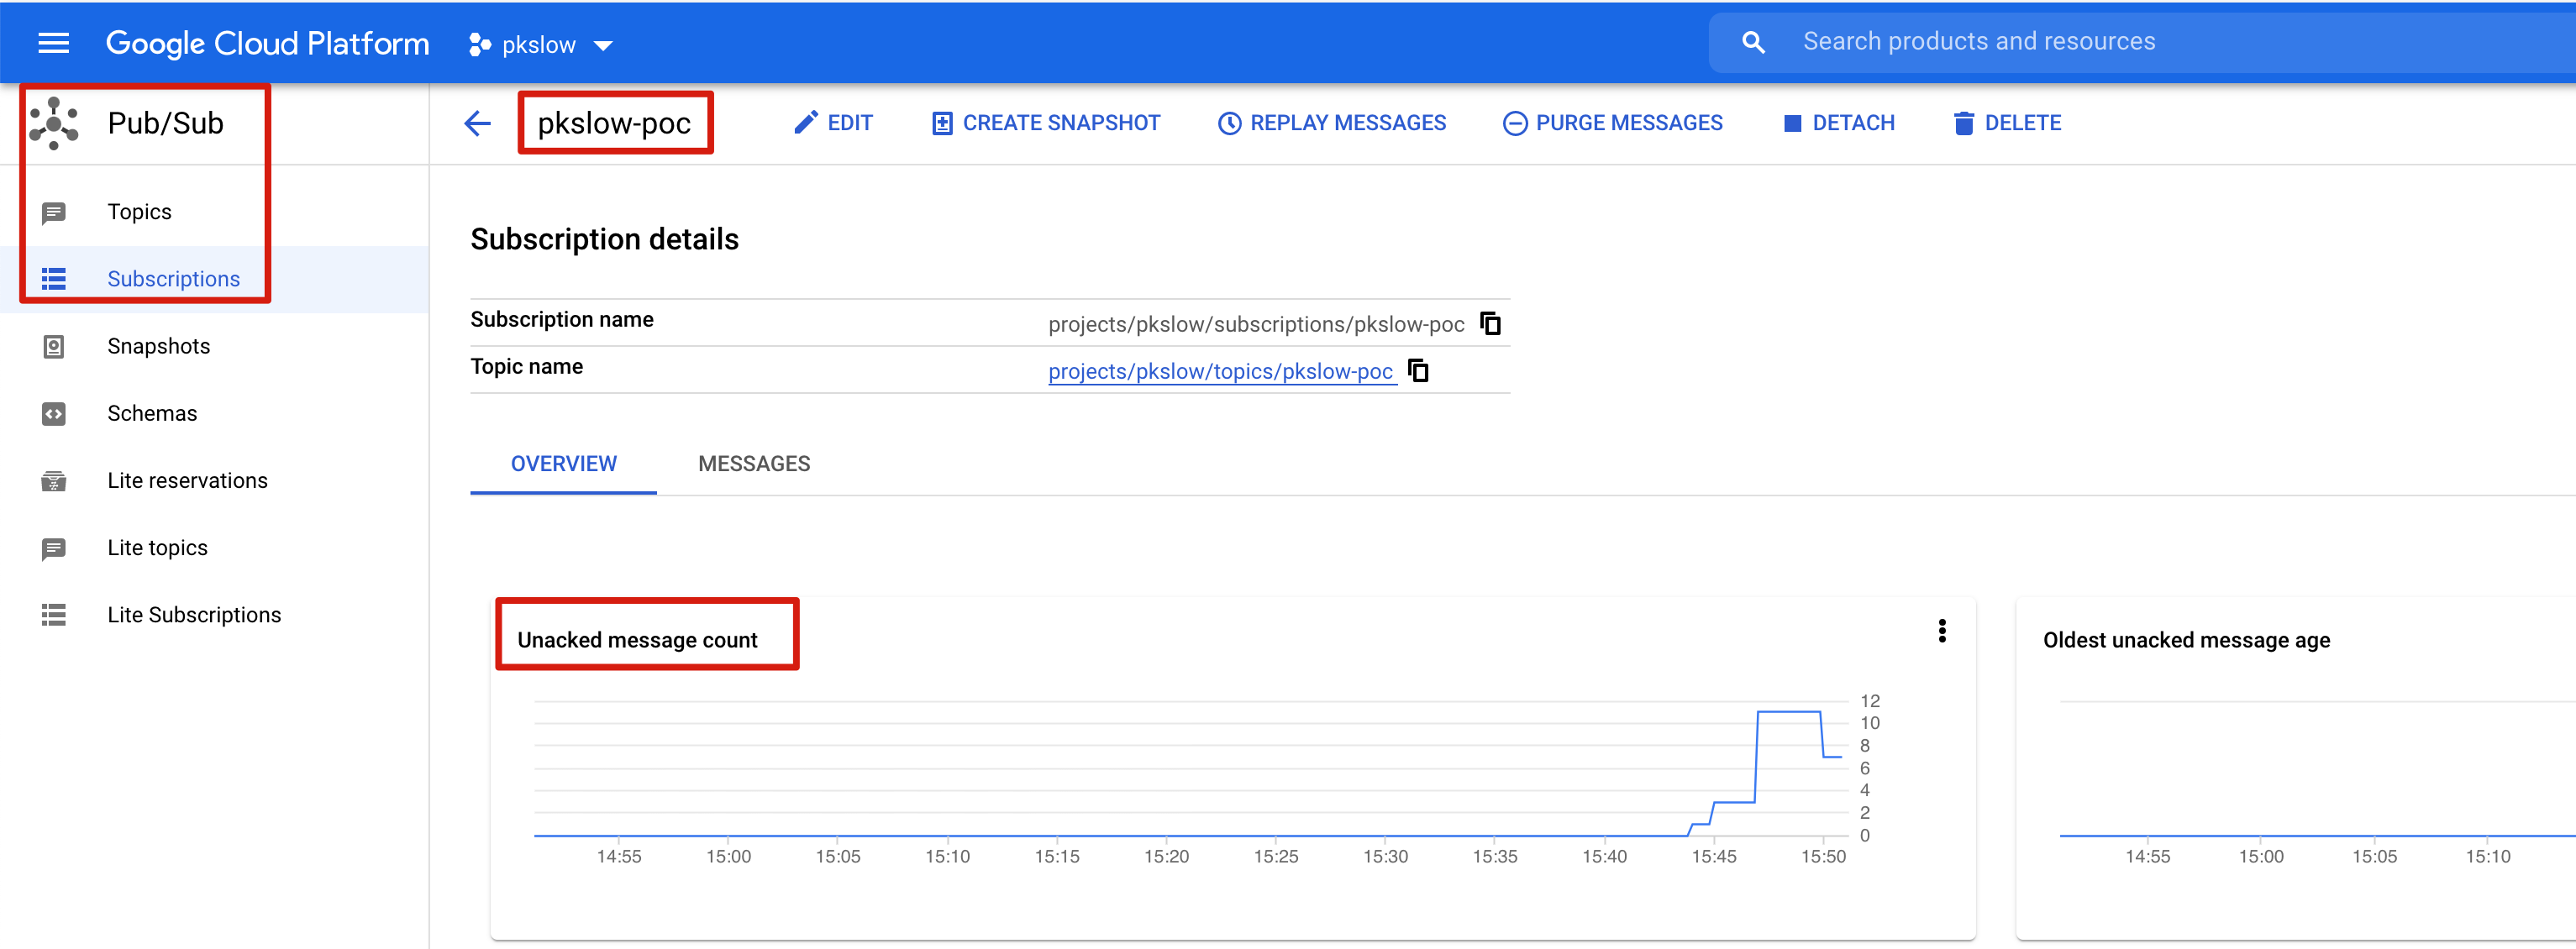Open Lite reservations in the sidebar
The width and height of the screenshot is (2576, 949).
tap(188, 480)
